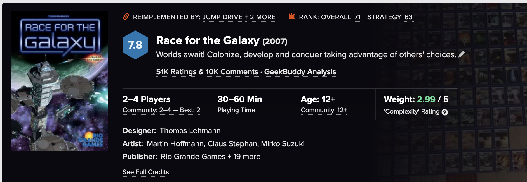Expand '+ 19 more' publishers list
This screenshot has height=182, width=527.
244,157
